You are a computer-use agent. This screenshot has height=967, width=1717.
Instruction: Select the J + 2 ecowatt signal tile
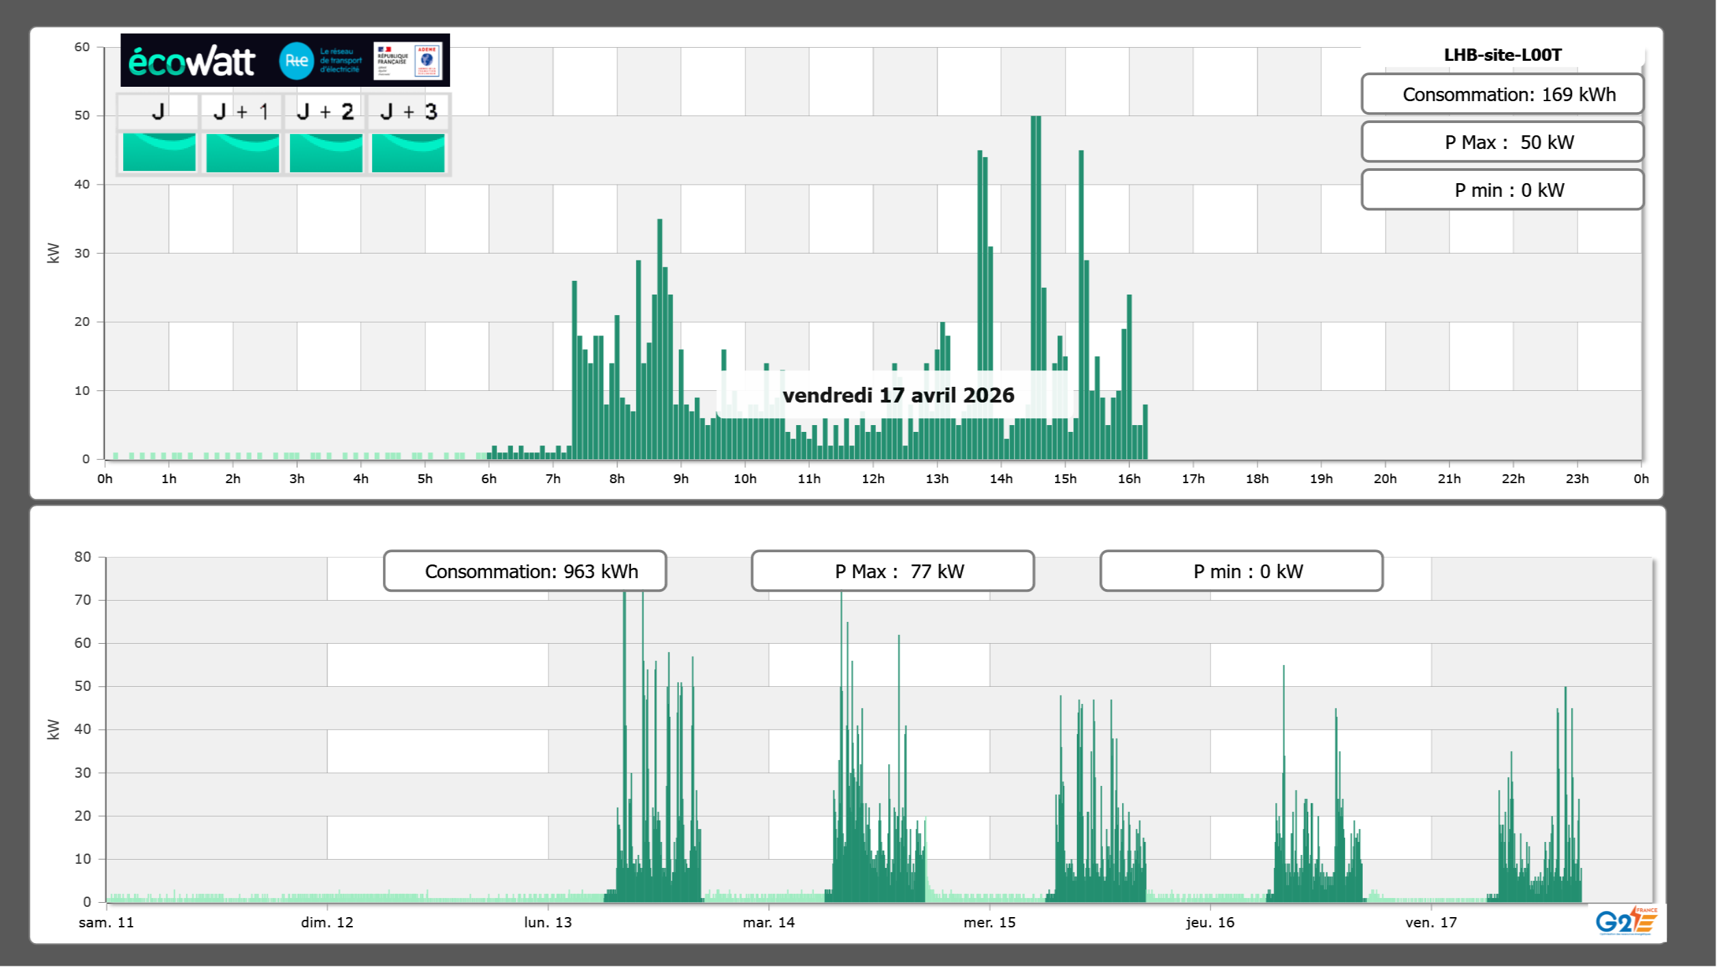(326, 152)
